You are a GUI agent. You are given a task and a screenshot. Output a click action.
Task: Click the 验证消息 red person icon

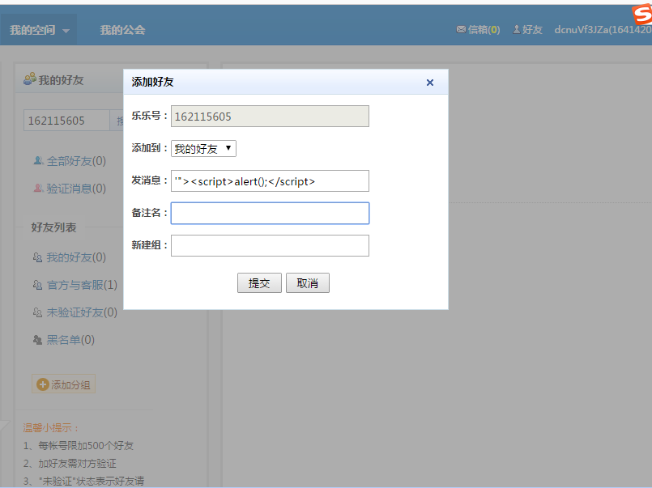point(38,188)
